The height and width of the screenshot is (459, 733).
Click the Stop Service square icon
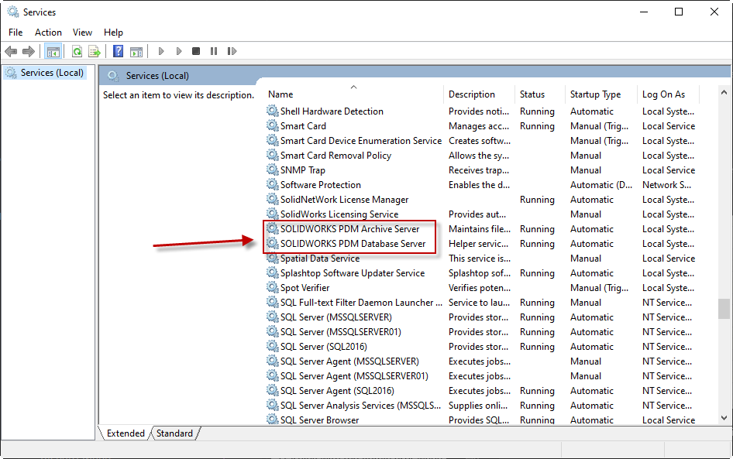coord(196,51)
